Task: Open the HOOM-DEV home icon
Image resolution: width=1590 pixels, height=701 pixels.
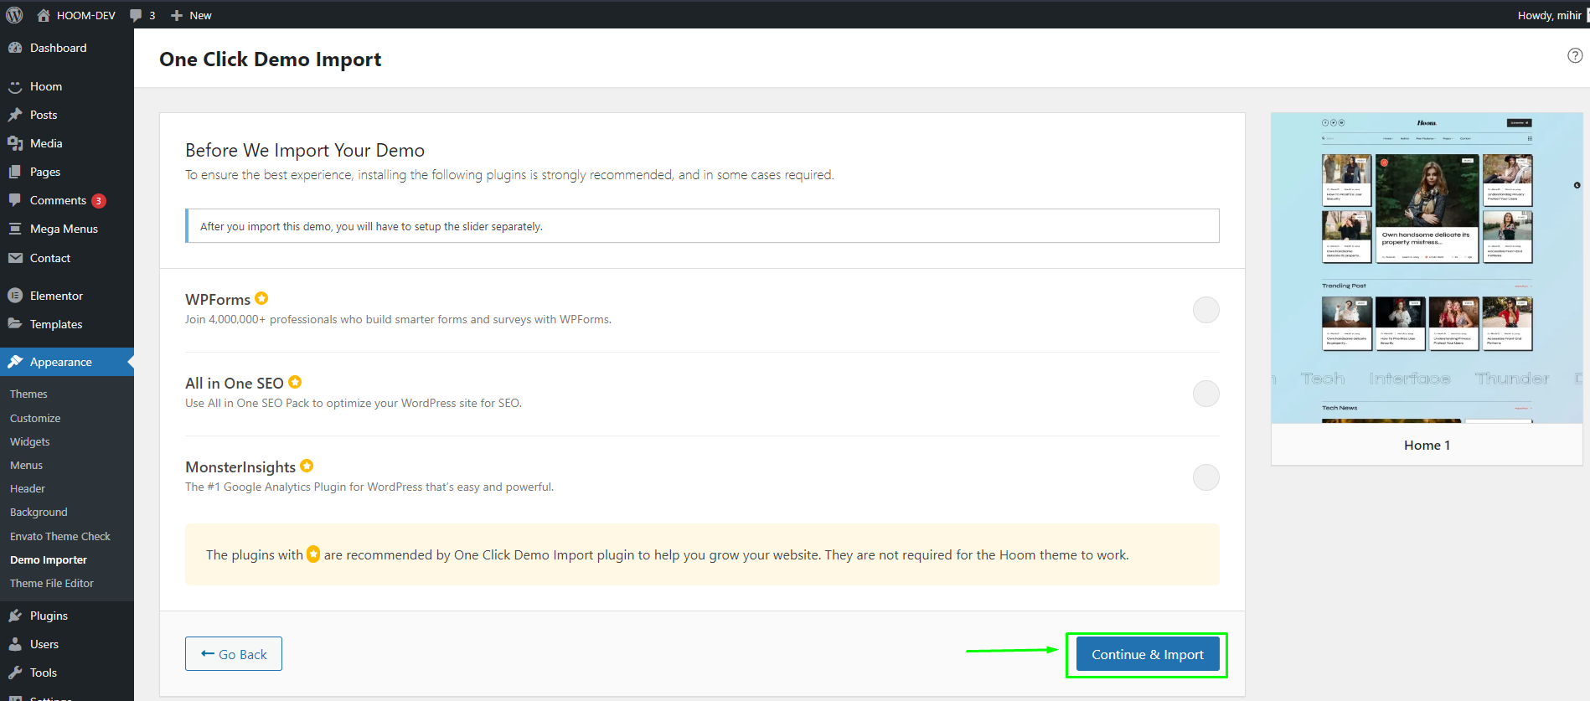Action: pyautogui.click(x=44, y=15)
